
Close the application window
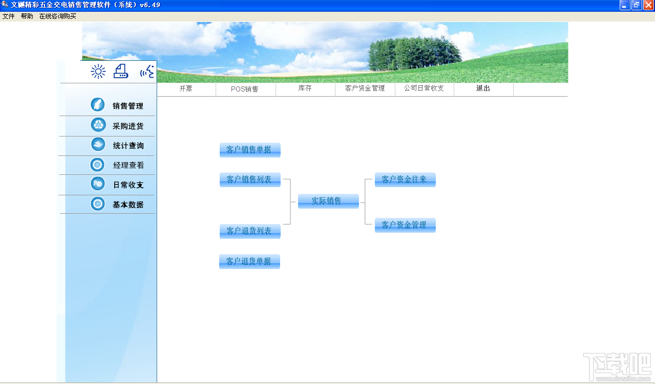[648, 5]
